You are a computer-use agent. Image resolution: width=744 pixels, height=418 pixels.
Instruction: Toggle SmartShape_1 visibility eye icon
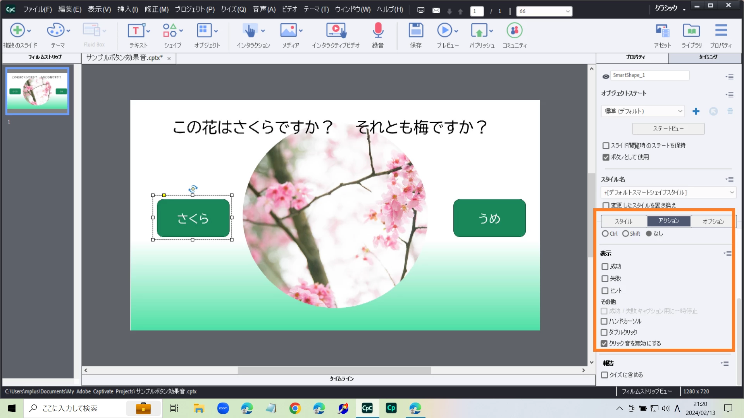pos(606,77)
